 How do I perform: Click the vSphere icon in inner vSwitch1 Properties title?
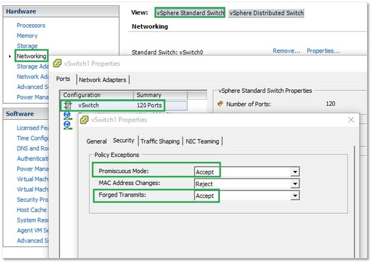(84, 120)
